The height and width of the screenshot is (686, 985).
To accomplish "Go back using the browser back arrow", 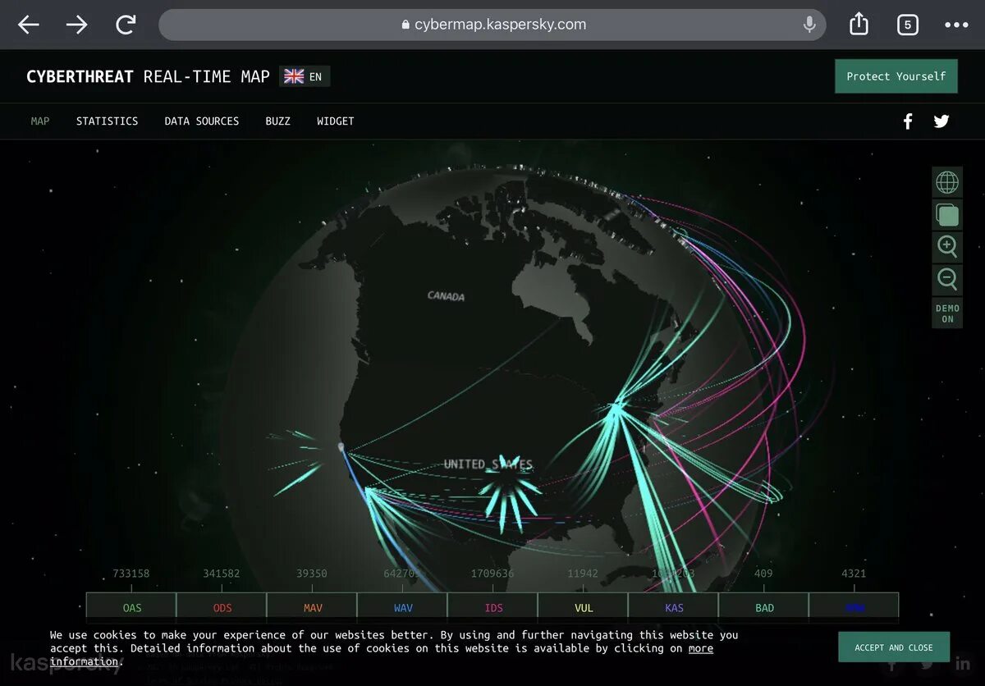I will click(29, 25).
